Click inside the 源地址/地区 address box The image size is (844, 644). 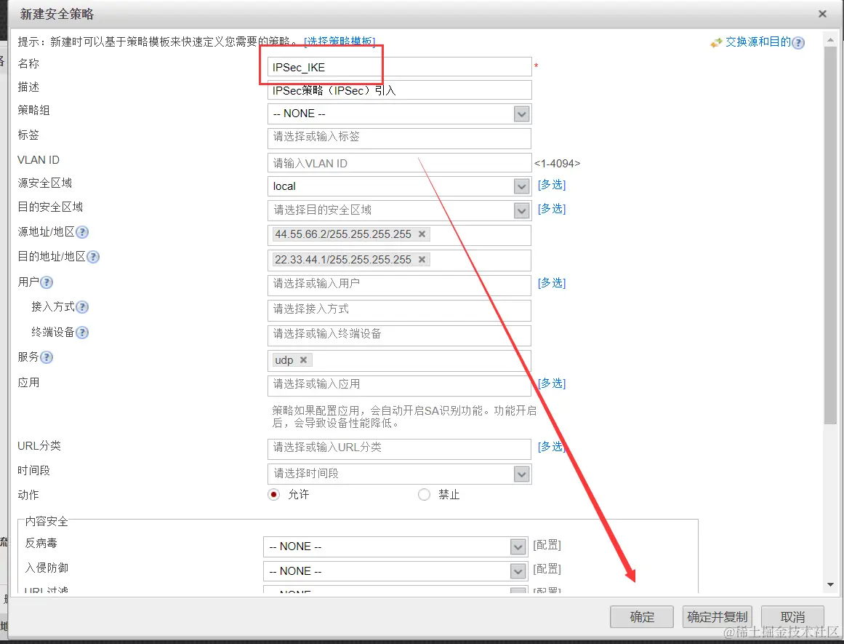click(x=399, y=235)
